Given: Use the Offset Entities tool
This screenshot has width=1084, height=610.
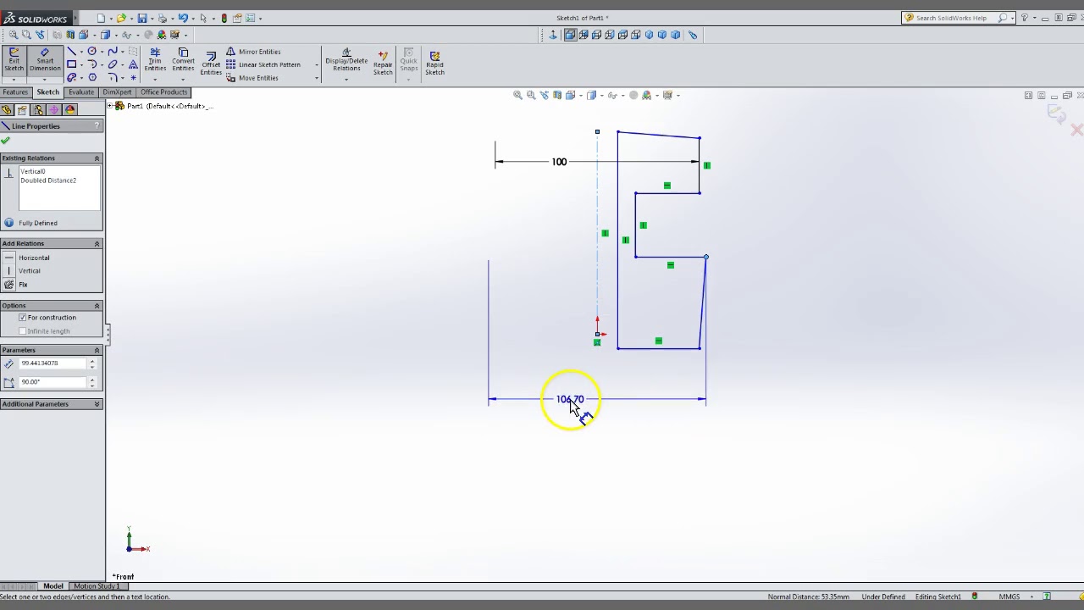Looking at the screenshot, I should 211,64.
